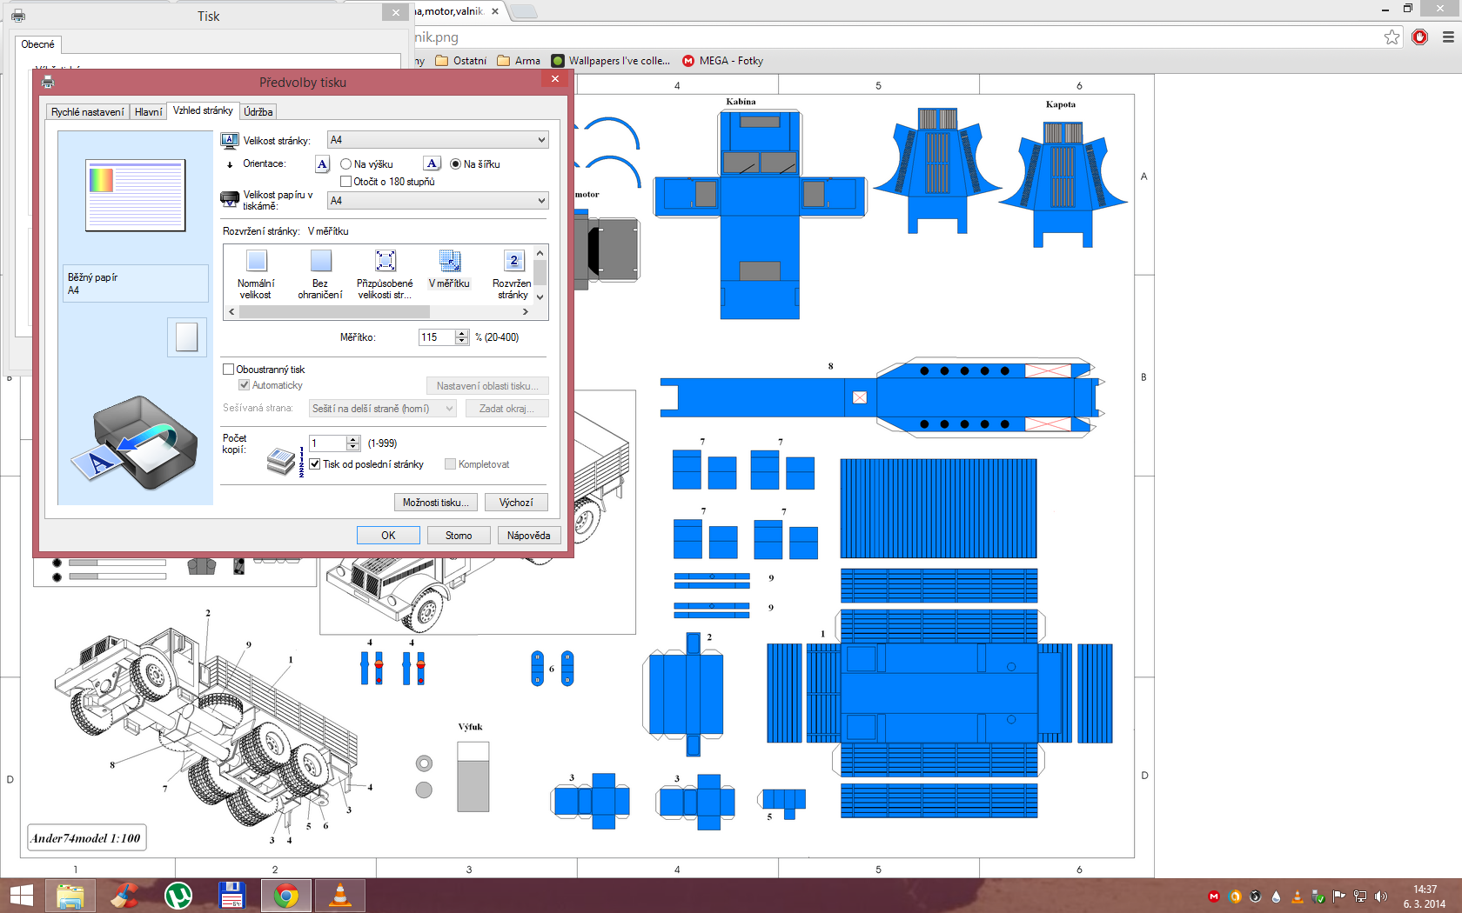Open Google Chrome from the taskbar
This screenshot has width=1462, height=913.
pyautogui.click(x=286, y=895)
